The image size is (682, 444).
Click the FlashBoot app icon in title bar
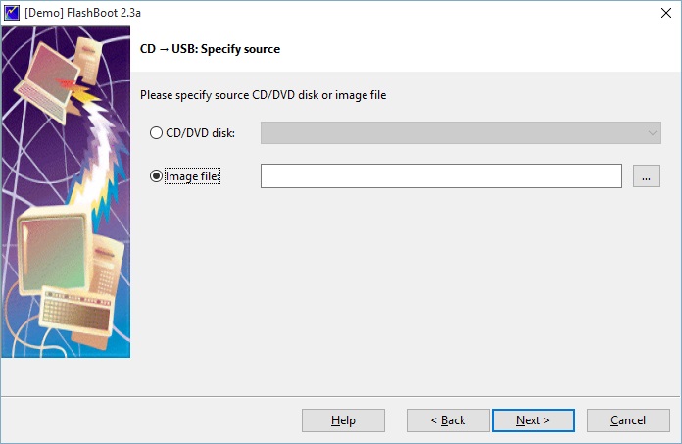click(x=12, y=12)
